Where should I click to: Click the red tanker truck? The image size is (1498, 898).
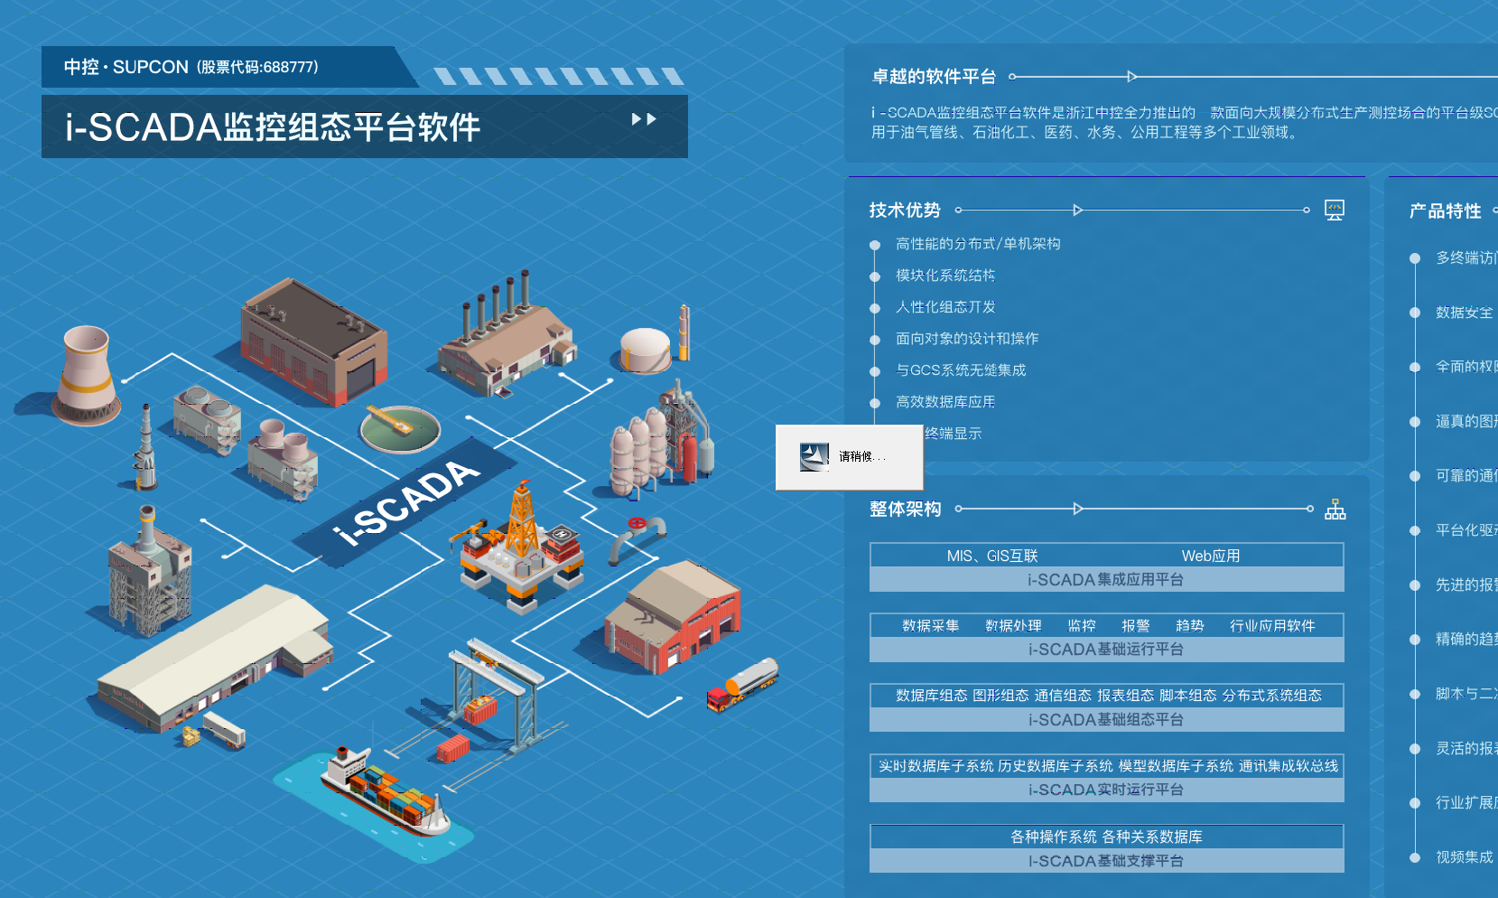(x=742, y=685)
